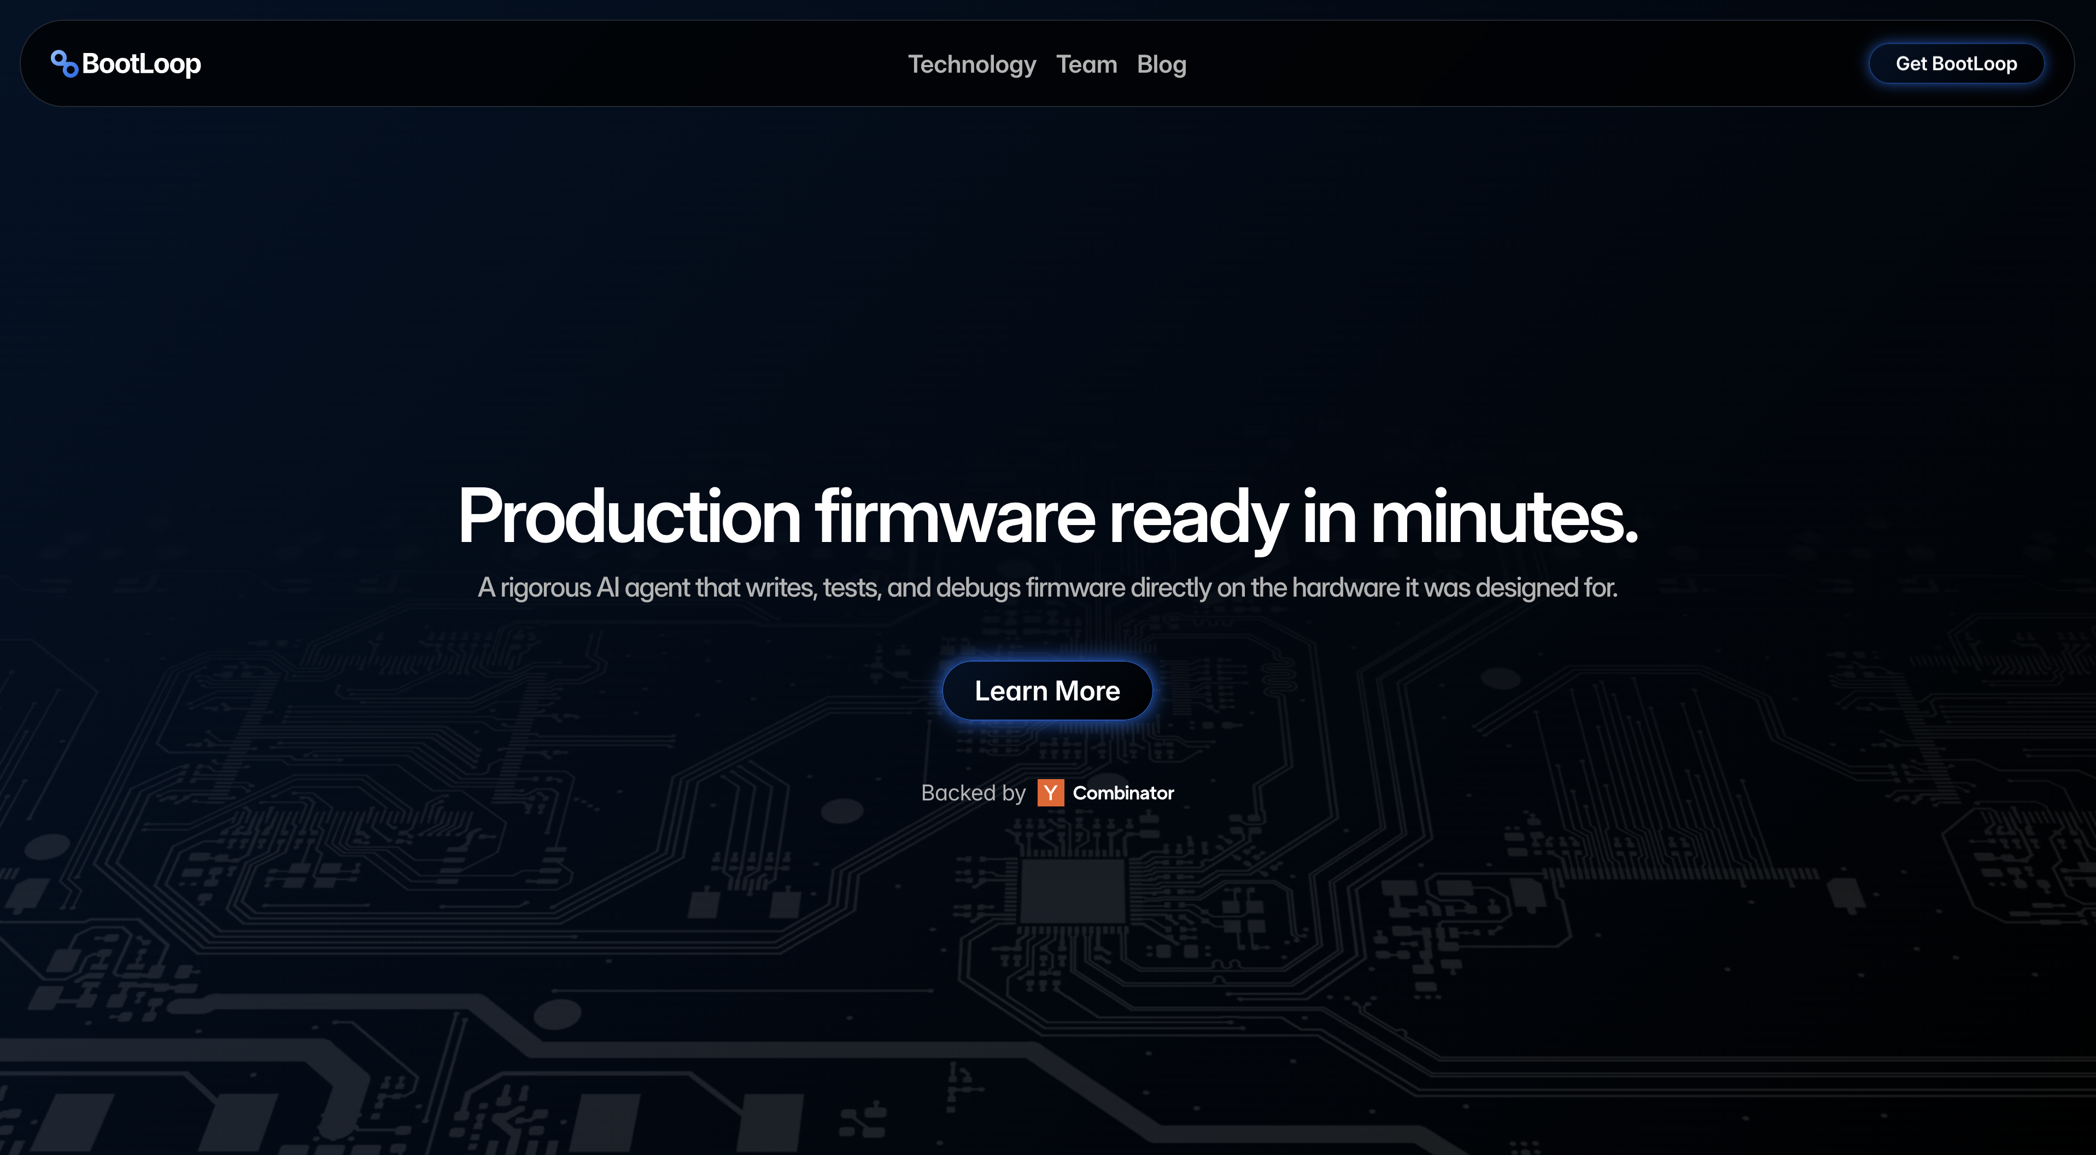Viewport: 2096px width, 1155px height.
Task: Click the BootLoop chain-link logo icon
Action: 65,63
